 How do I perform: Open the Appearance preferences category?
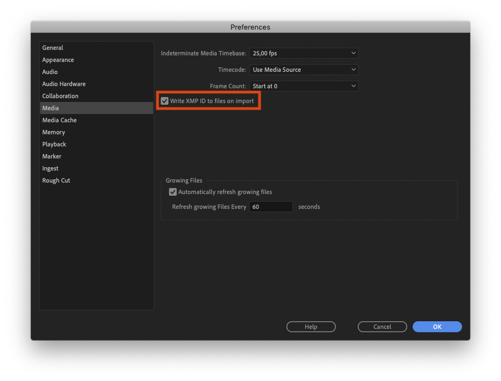58,60
